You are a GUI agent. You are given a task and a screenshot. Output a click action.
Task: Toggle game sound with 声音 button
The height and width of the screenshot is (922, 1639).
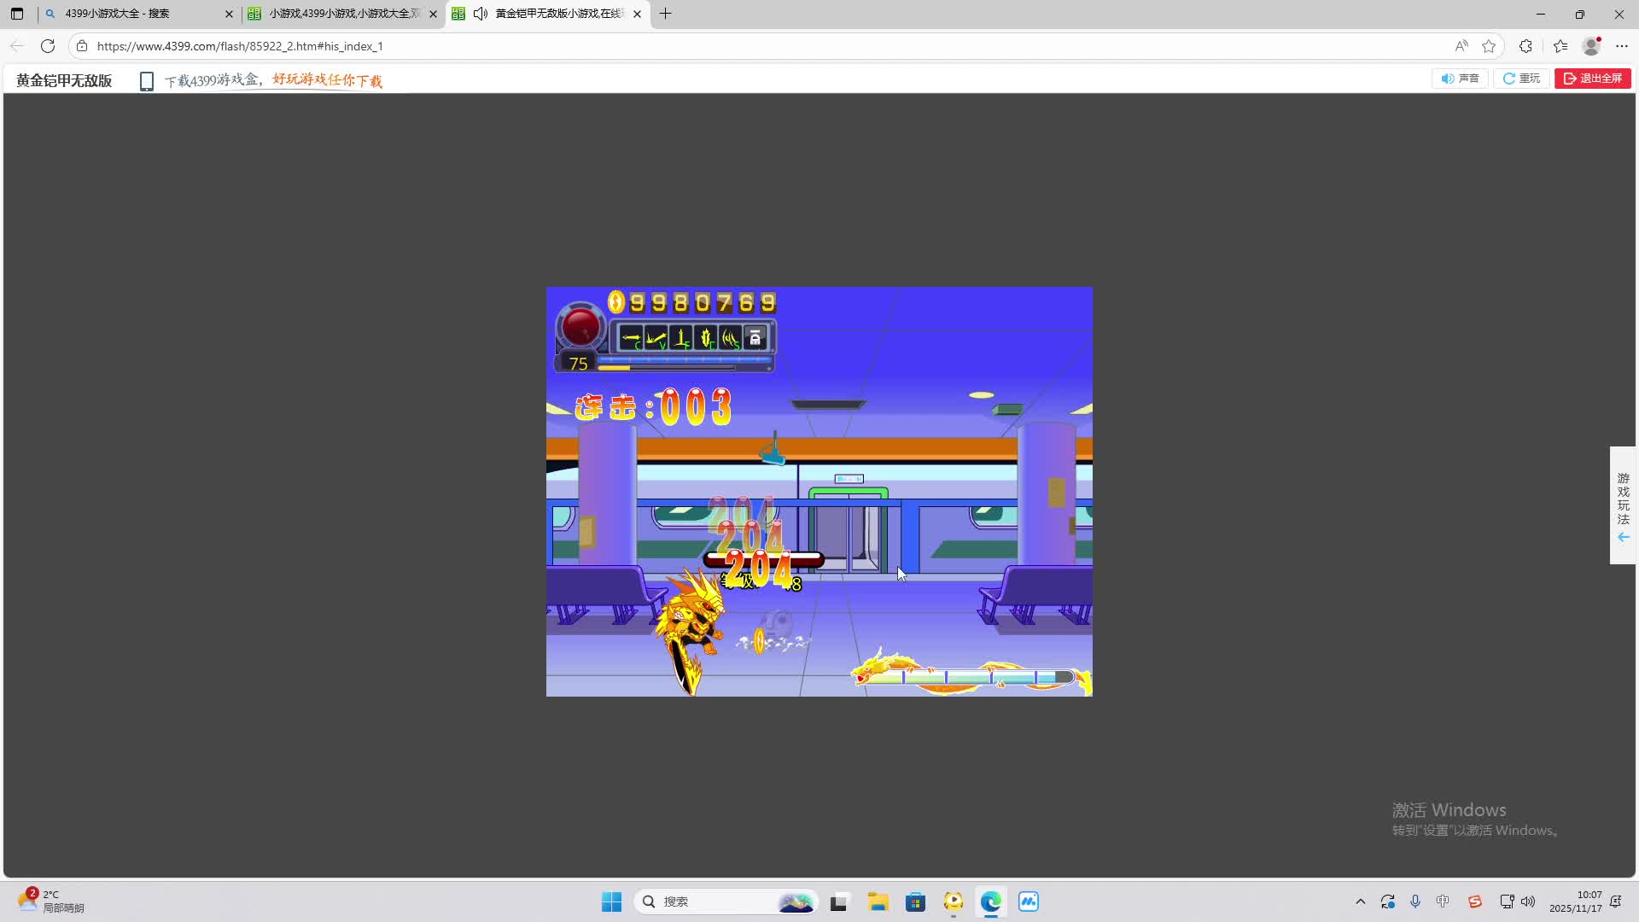coord(1460,79)
